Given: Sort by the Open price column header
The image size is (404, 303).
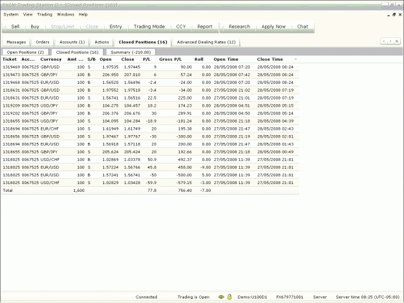Looking at the screenshot, I should click(x=105, y=59).
